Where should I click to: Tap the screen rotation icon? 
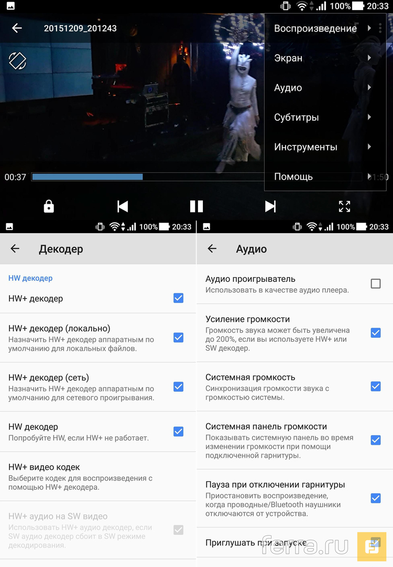[x=17, y=61]
